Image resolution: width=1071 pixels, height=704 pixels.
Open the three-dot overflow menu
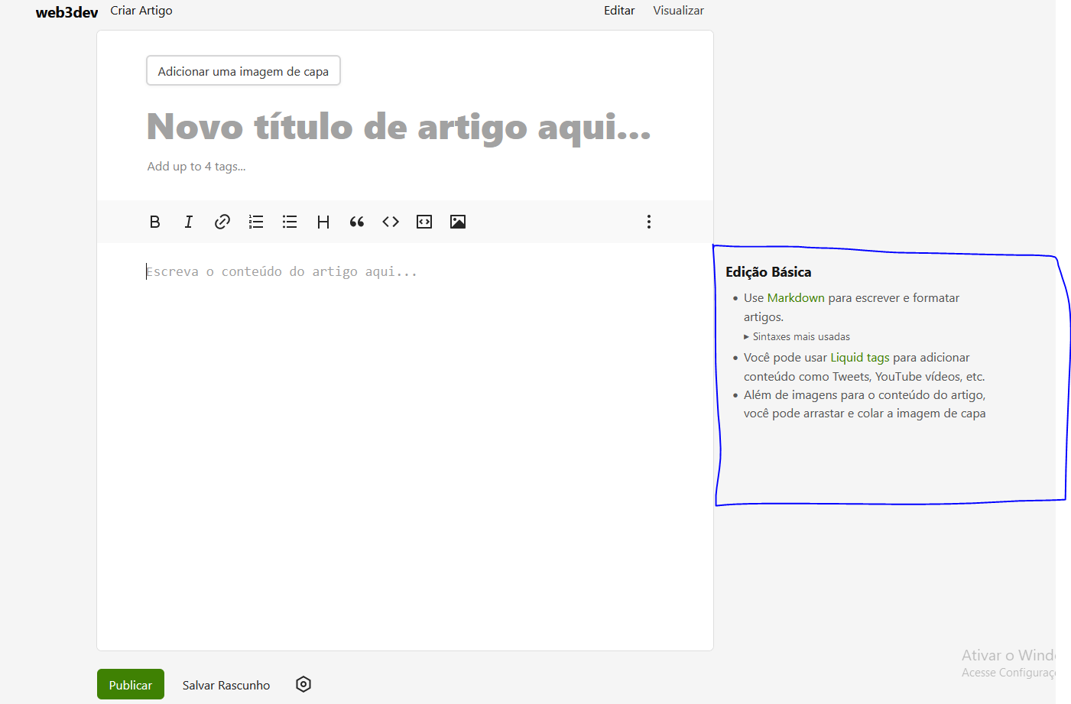click(x=649, y=222)
